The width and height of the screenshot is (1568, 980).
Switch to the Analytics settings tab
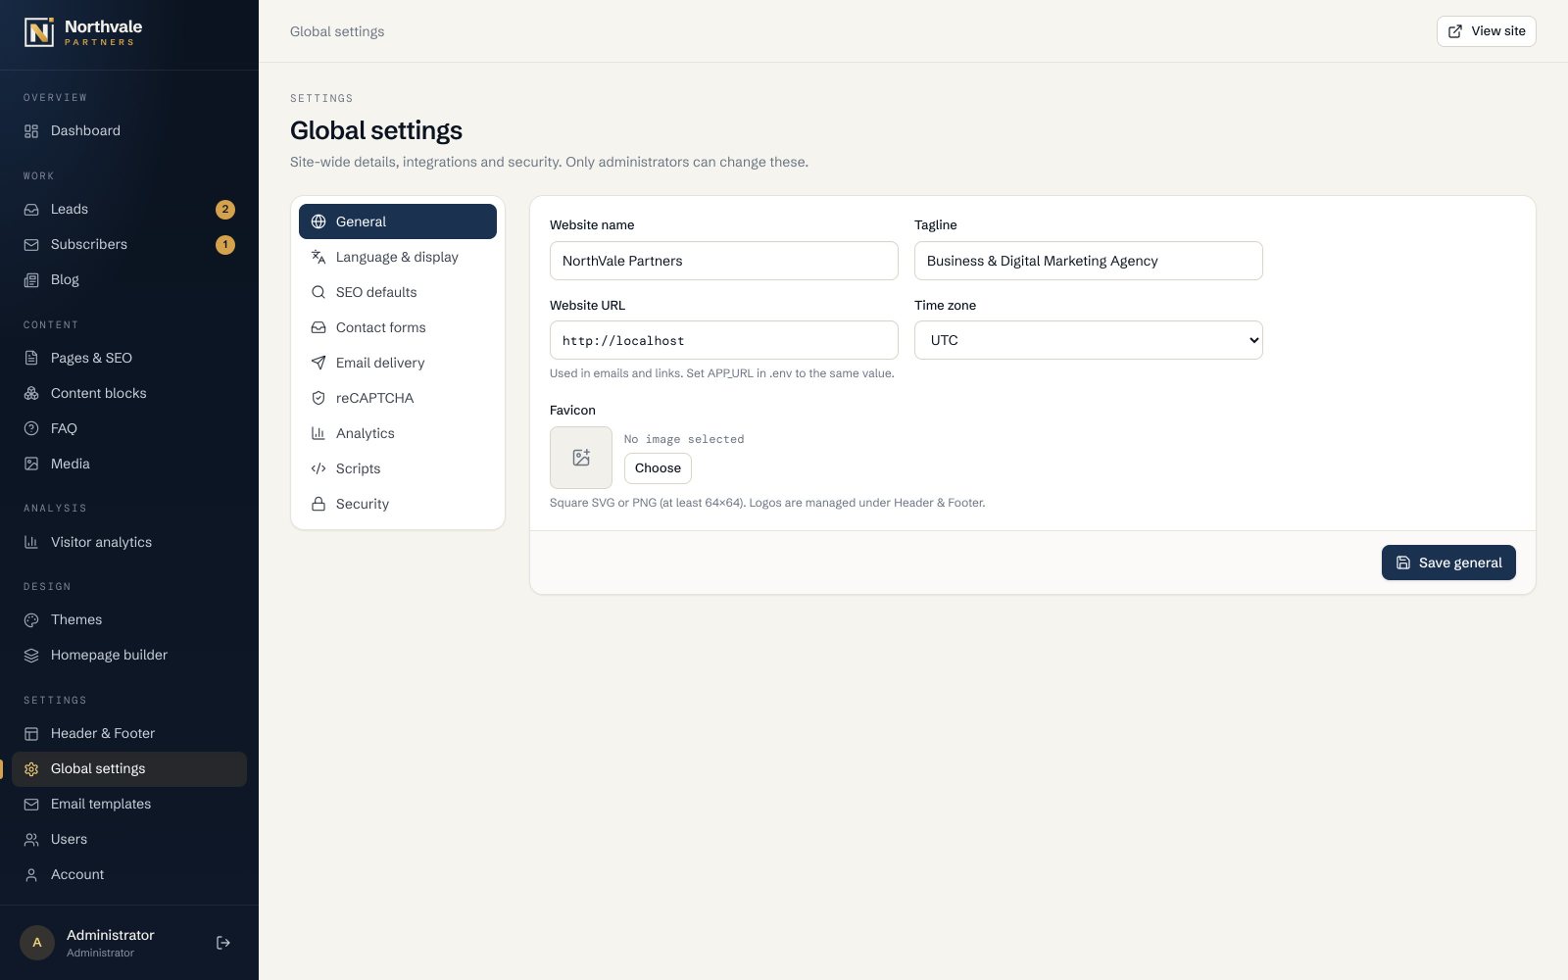[x=398, y=433]
